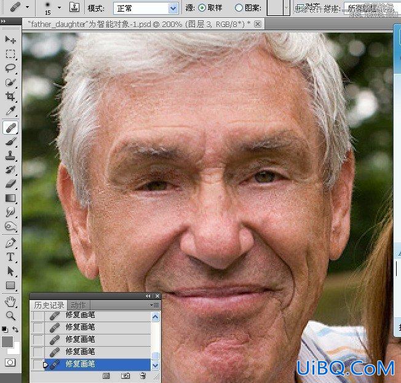The height and width of the screenshot is (383, 401).
Task: Select the Horizontal Type tool
Action: (x=10, y=257)
